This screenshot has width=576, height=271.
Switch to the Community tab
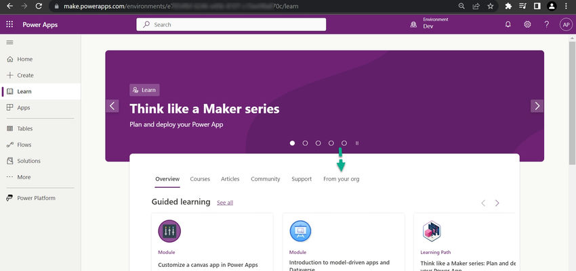coord(266,179)
